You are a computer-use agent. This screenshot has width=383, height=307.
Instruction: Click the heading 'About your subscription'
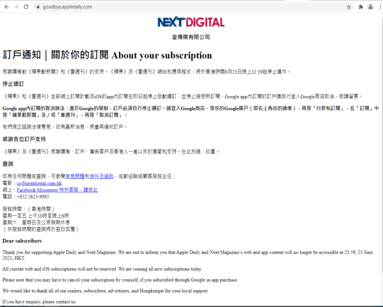(x=162, y=55)
